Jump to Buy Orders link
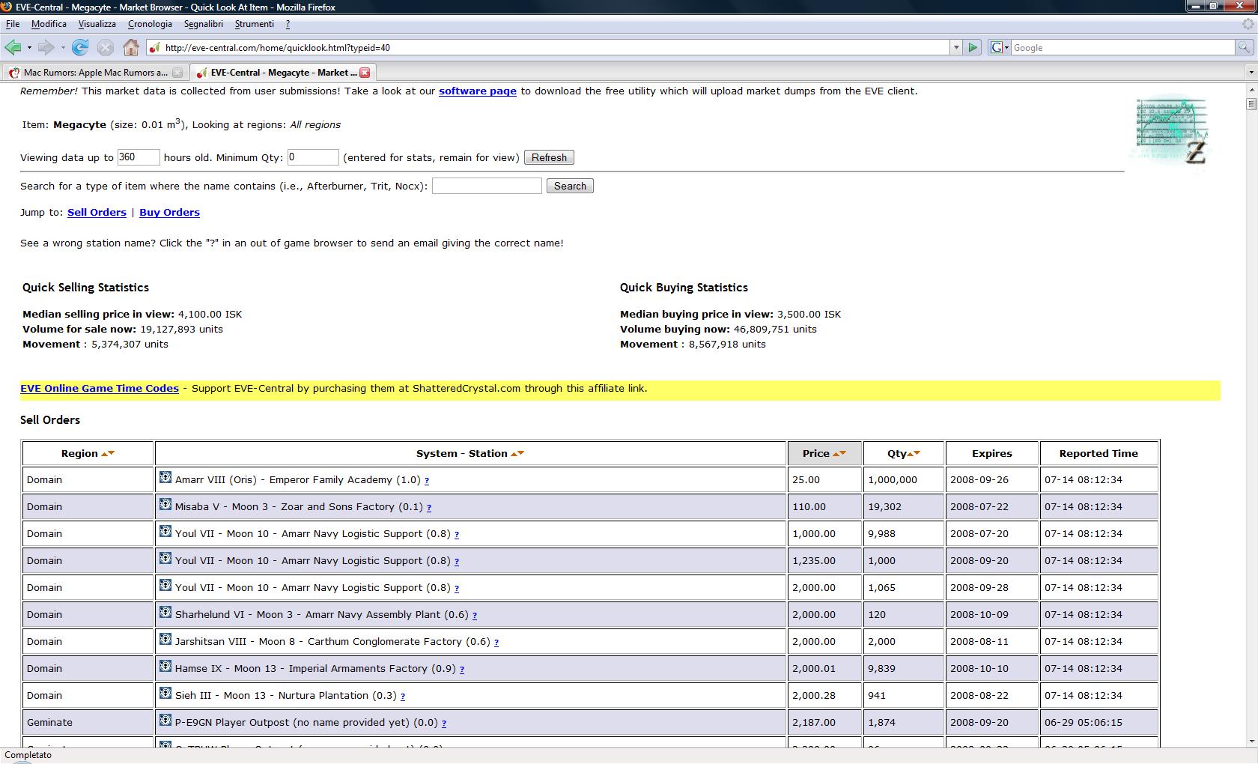Screen dimensions: 1258x764 point(169,213)
